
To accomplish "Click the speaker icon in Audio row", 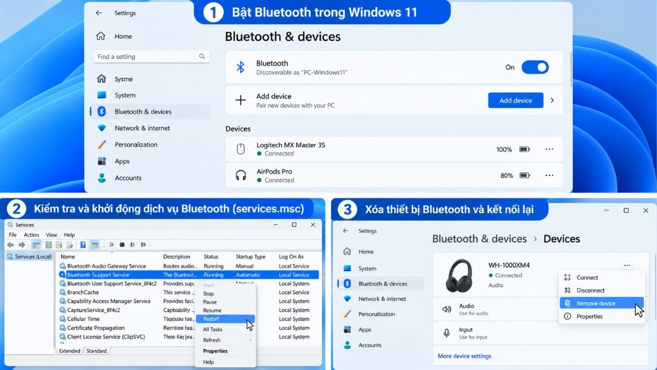I will click(x=446, y=310).
